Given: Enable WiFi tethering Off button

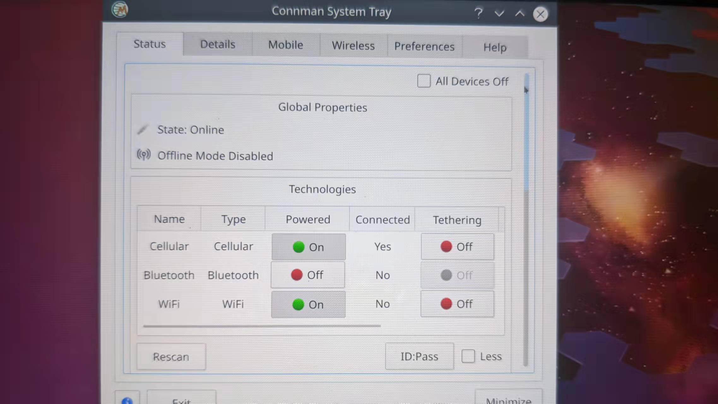Looking at the screenshot, I should (x=457, y=304).
